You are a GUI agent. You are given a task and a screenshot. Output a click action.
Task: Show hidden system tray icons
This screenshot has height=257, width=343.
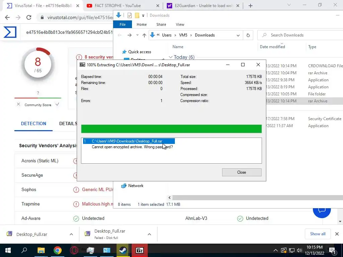[275, 250]
